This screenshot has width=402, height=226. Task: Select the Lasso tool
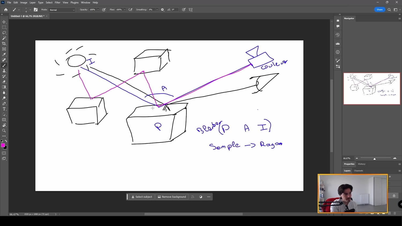4,33
